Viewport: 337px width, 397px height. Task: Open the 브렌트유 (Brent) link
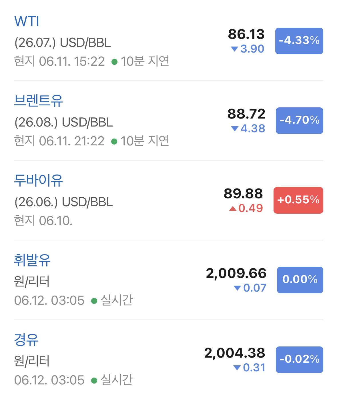click(38, 101)
